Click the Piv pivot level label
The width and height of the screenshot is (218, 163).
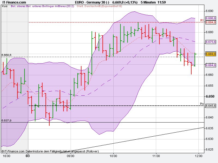[x=202, y=104]
